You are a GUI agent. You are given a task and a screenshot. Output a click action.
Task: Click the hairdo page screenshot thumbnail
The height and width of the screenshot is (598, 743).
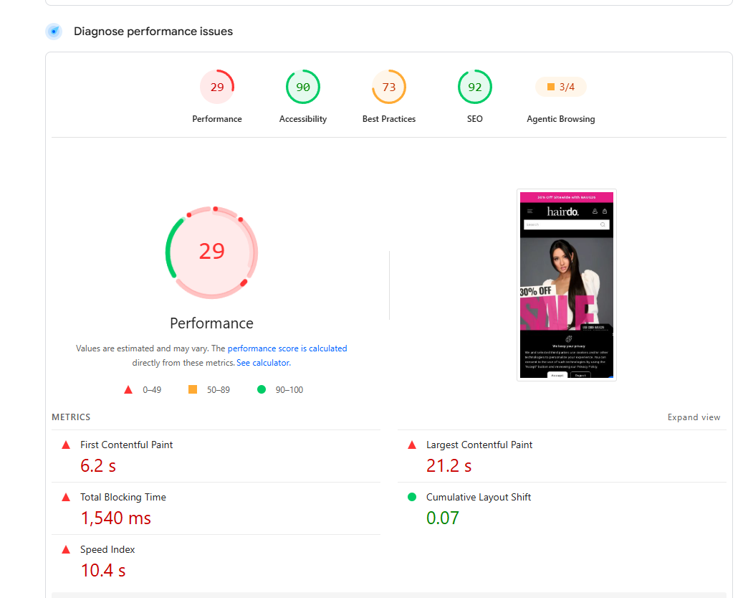coord(567,285)
